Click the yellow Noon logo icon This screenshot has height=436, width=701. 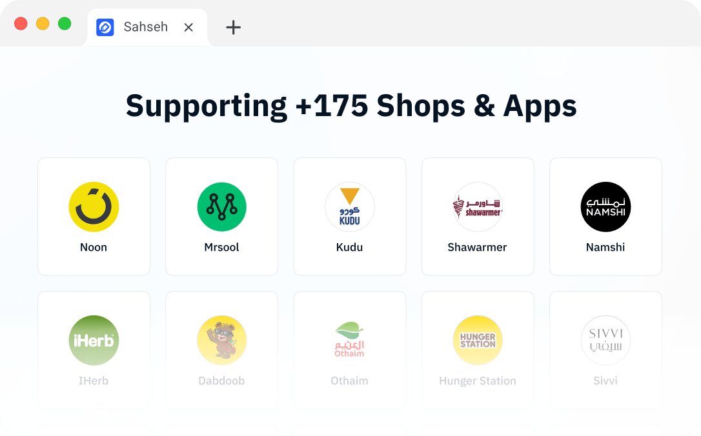click(x=94, y=207)
